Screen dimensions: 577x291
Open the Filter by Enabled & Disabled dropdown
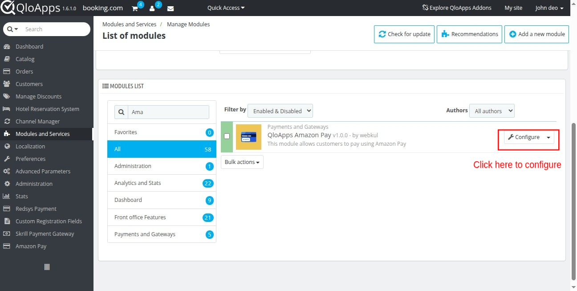[x=280, y=111]
